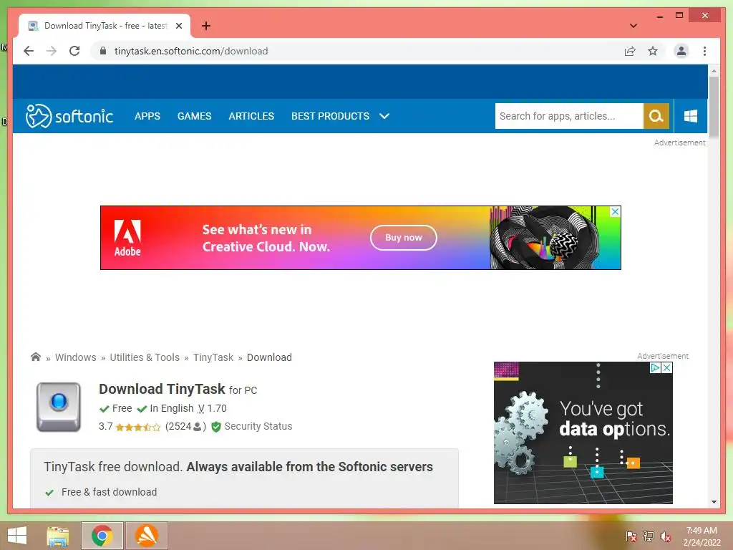
Task: Open File Explorer from taskbar
Action: (x=58, y=536)
